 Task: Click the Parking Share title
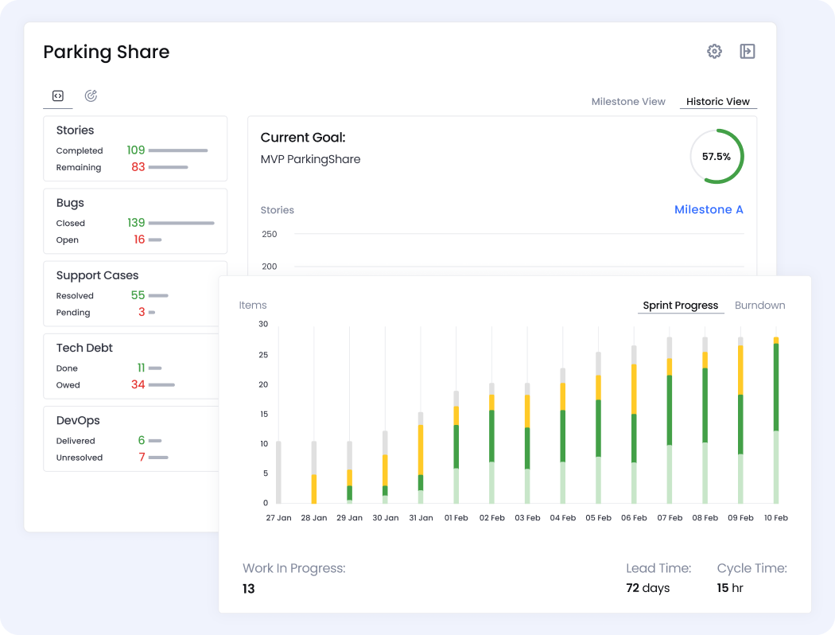pos(107,52)
